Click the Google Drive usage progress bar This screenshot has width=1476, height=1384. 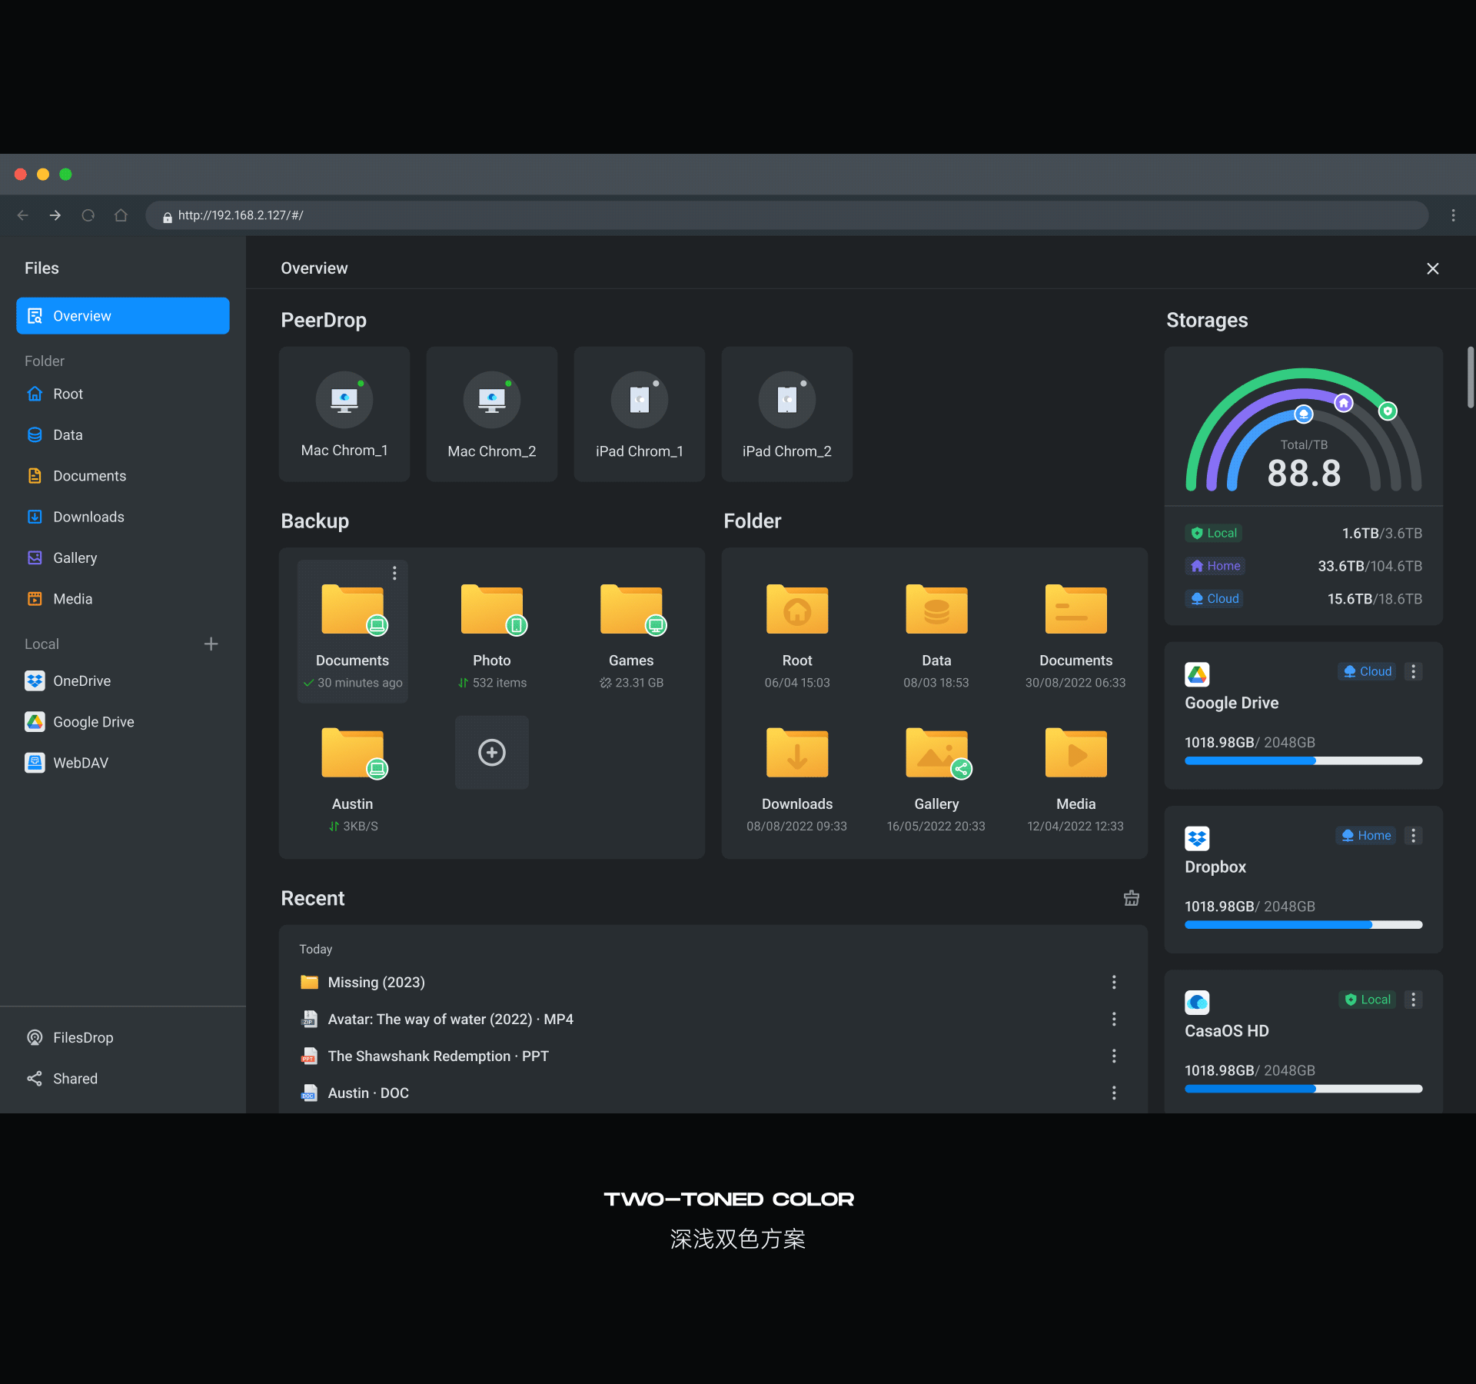click(1303, 761)
